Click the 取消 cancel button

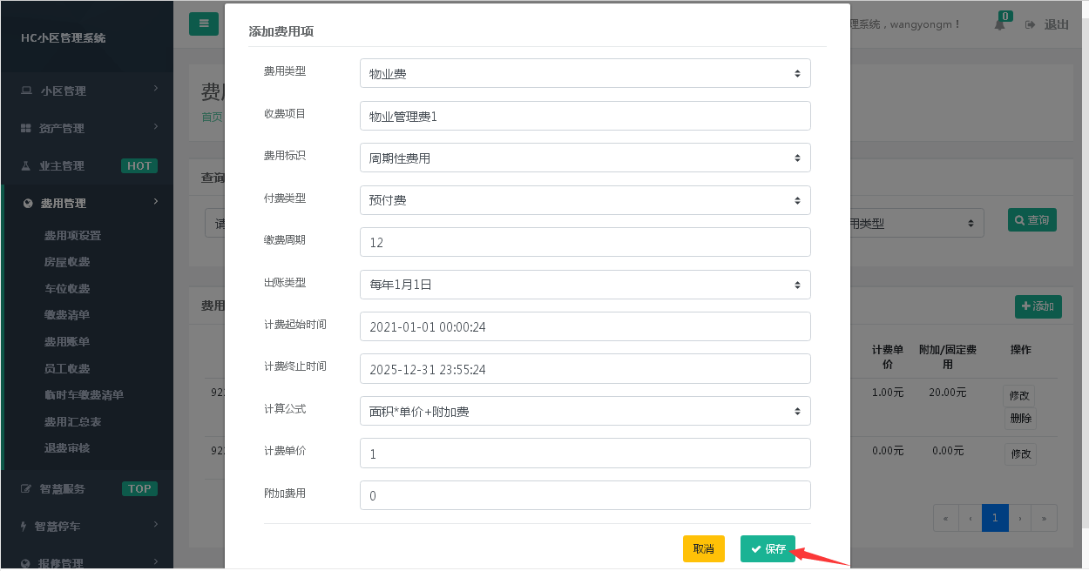[x=703, y=549]
